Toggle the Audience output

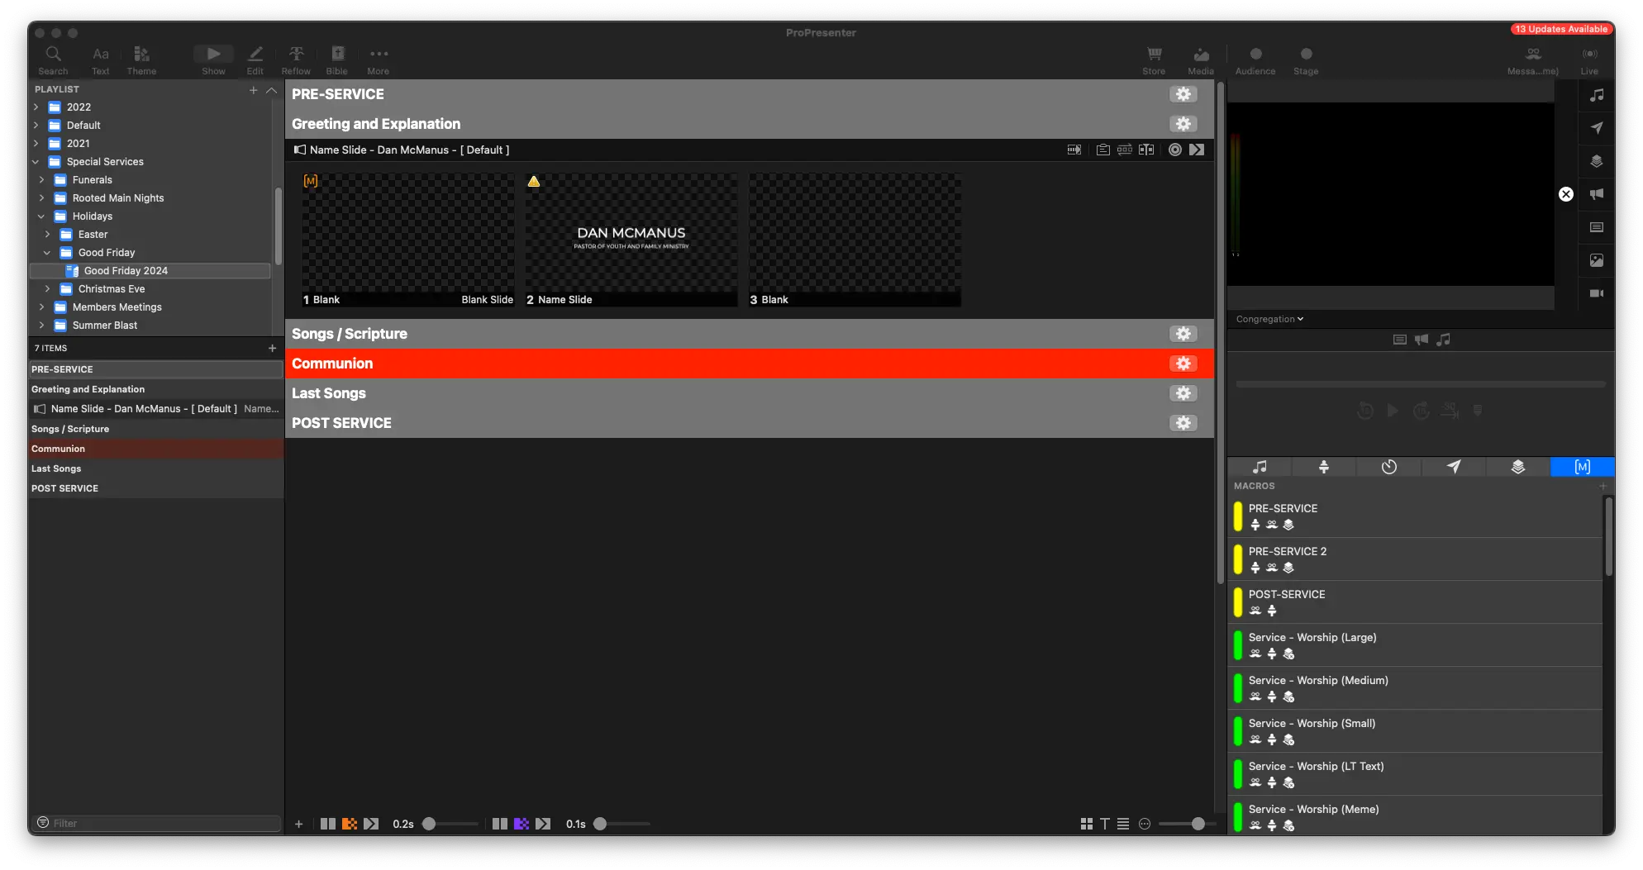pyautogui.click(x=1255, y=59)
